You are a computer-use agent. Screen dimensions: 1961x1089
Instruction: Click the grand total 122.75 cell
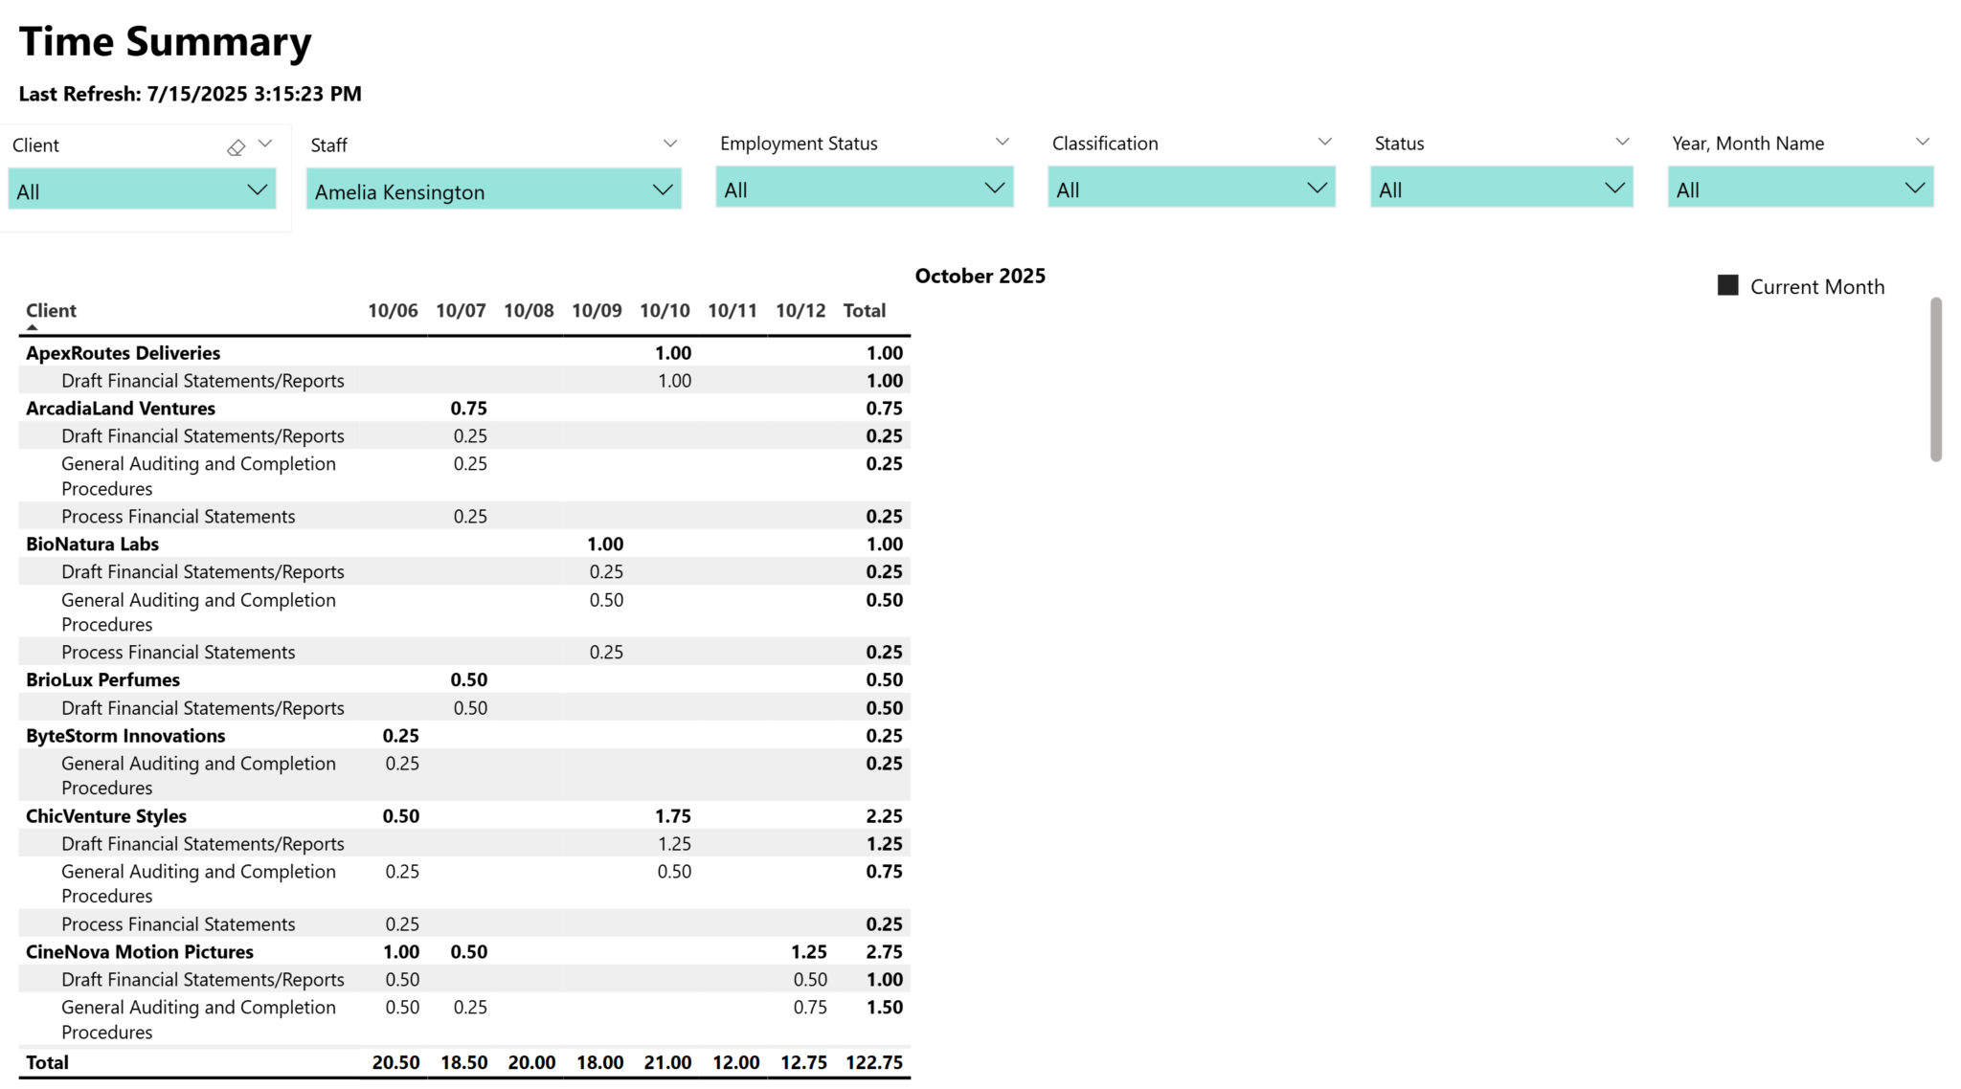click(874, 1063)
